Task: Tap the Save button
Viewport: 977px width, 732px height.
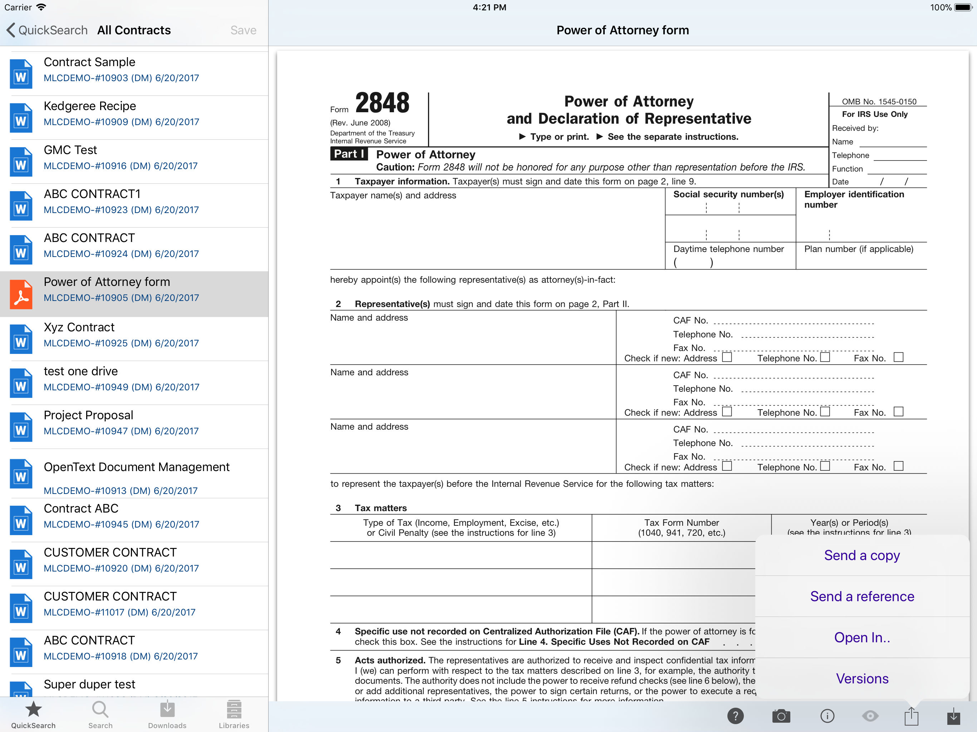Action: pyautogui.click(x=244, y=30)
